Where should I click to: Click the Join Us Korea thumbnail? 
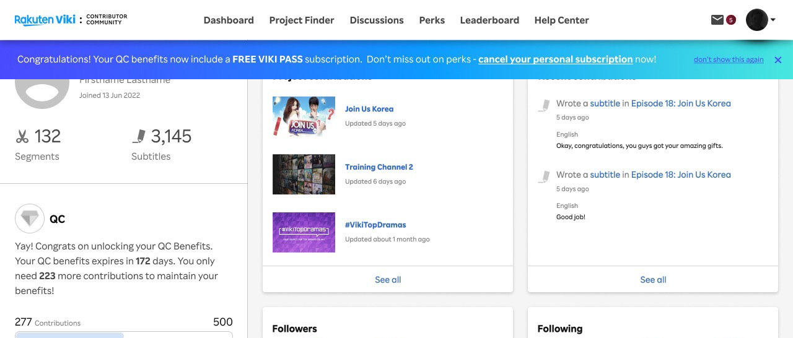[304, 116]
